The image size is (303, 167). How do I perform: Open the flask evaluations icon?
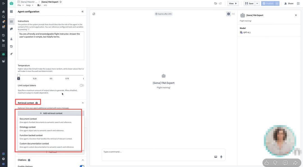[12, 39]
